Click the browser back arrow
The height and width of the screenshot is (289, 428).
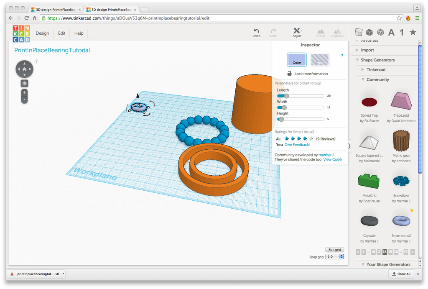(10, 18)
